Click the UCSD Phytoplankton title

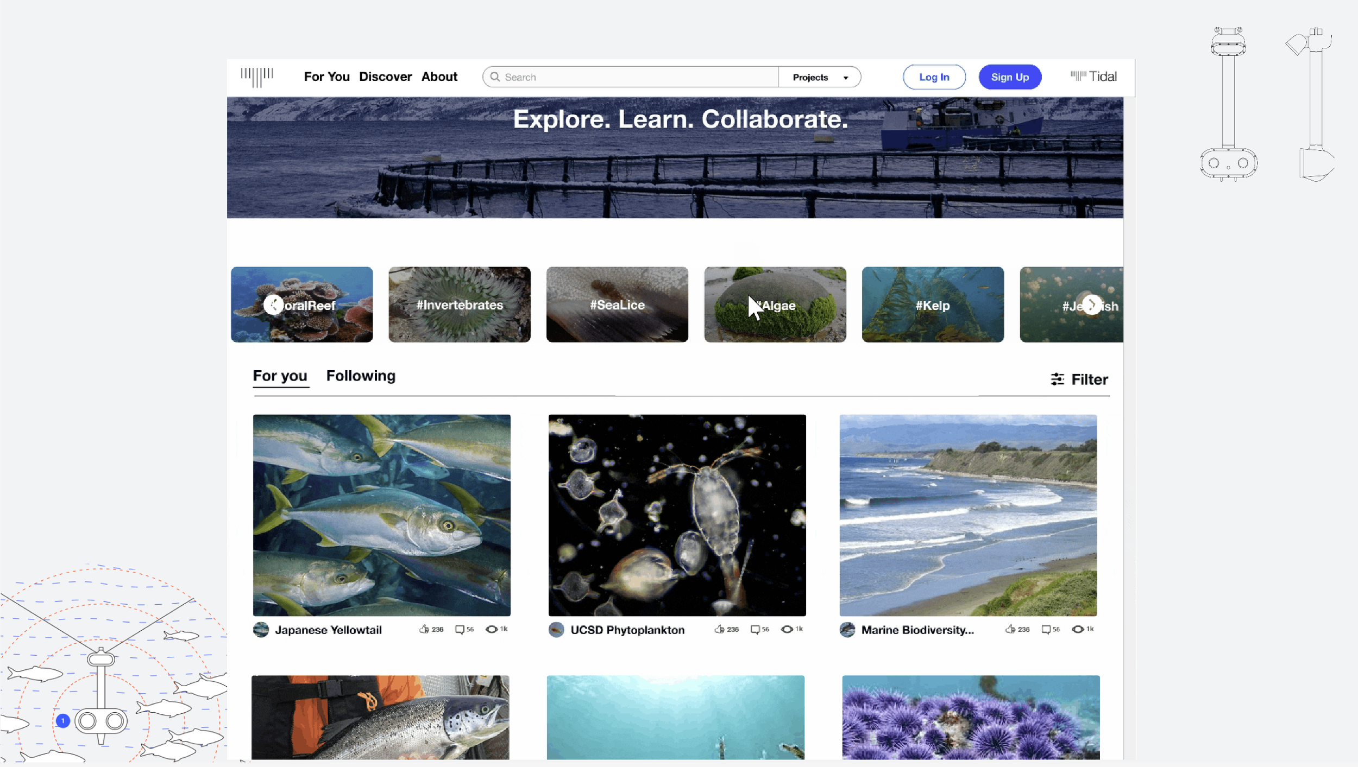click(x=627, y=630)
